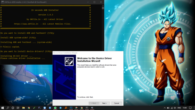Maximize the ADB Installer console window

(x=94, y=2)
